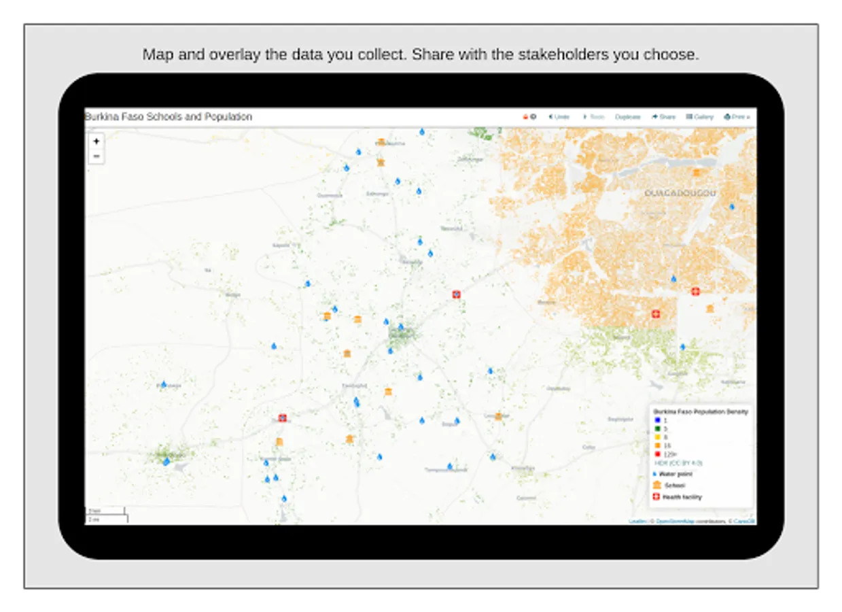This screenshot has width=842, height=612.
Task: Click the blue legend swatch labeled 1
Action: 657,420
